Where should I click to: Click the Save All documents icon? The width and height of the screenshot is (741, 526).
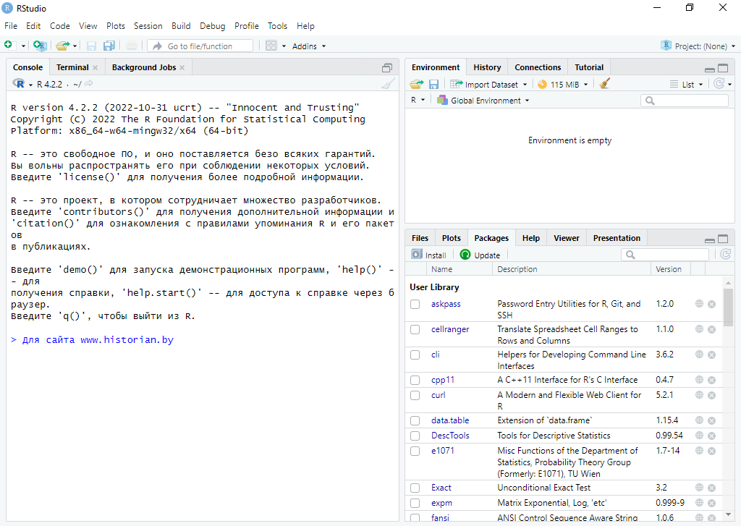click(x=109, y=46)
